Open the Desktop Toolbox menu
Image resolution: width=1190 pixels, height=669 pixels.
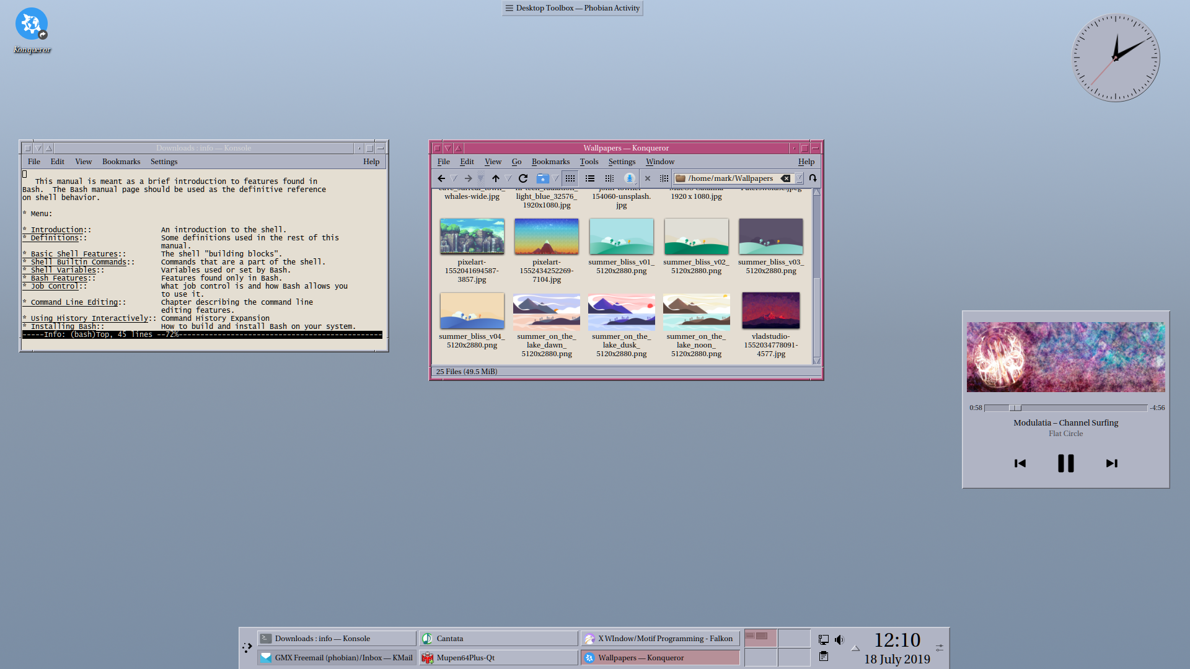pyautogui.click(x=573, y=8)
